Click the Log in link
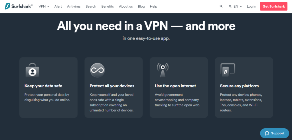This screenshot has height=140, width=292. coord(252,6)
